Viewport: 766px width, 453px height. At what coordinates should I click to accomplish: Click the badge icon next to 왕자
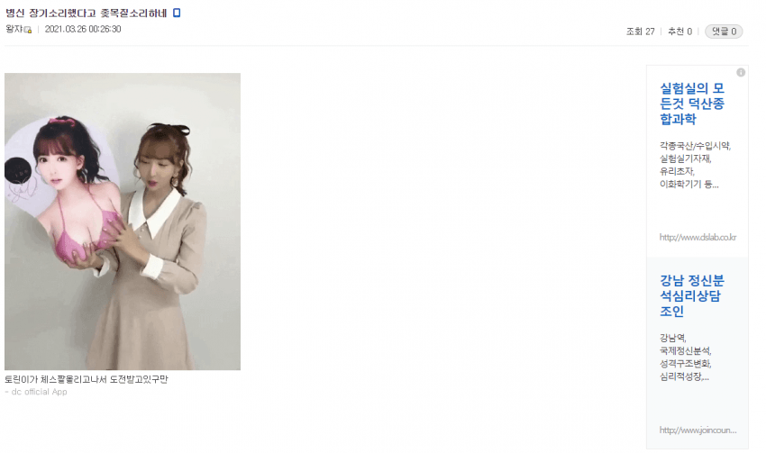pyautogui.click(x=28, y=30)
